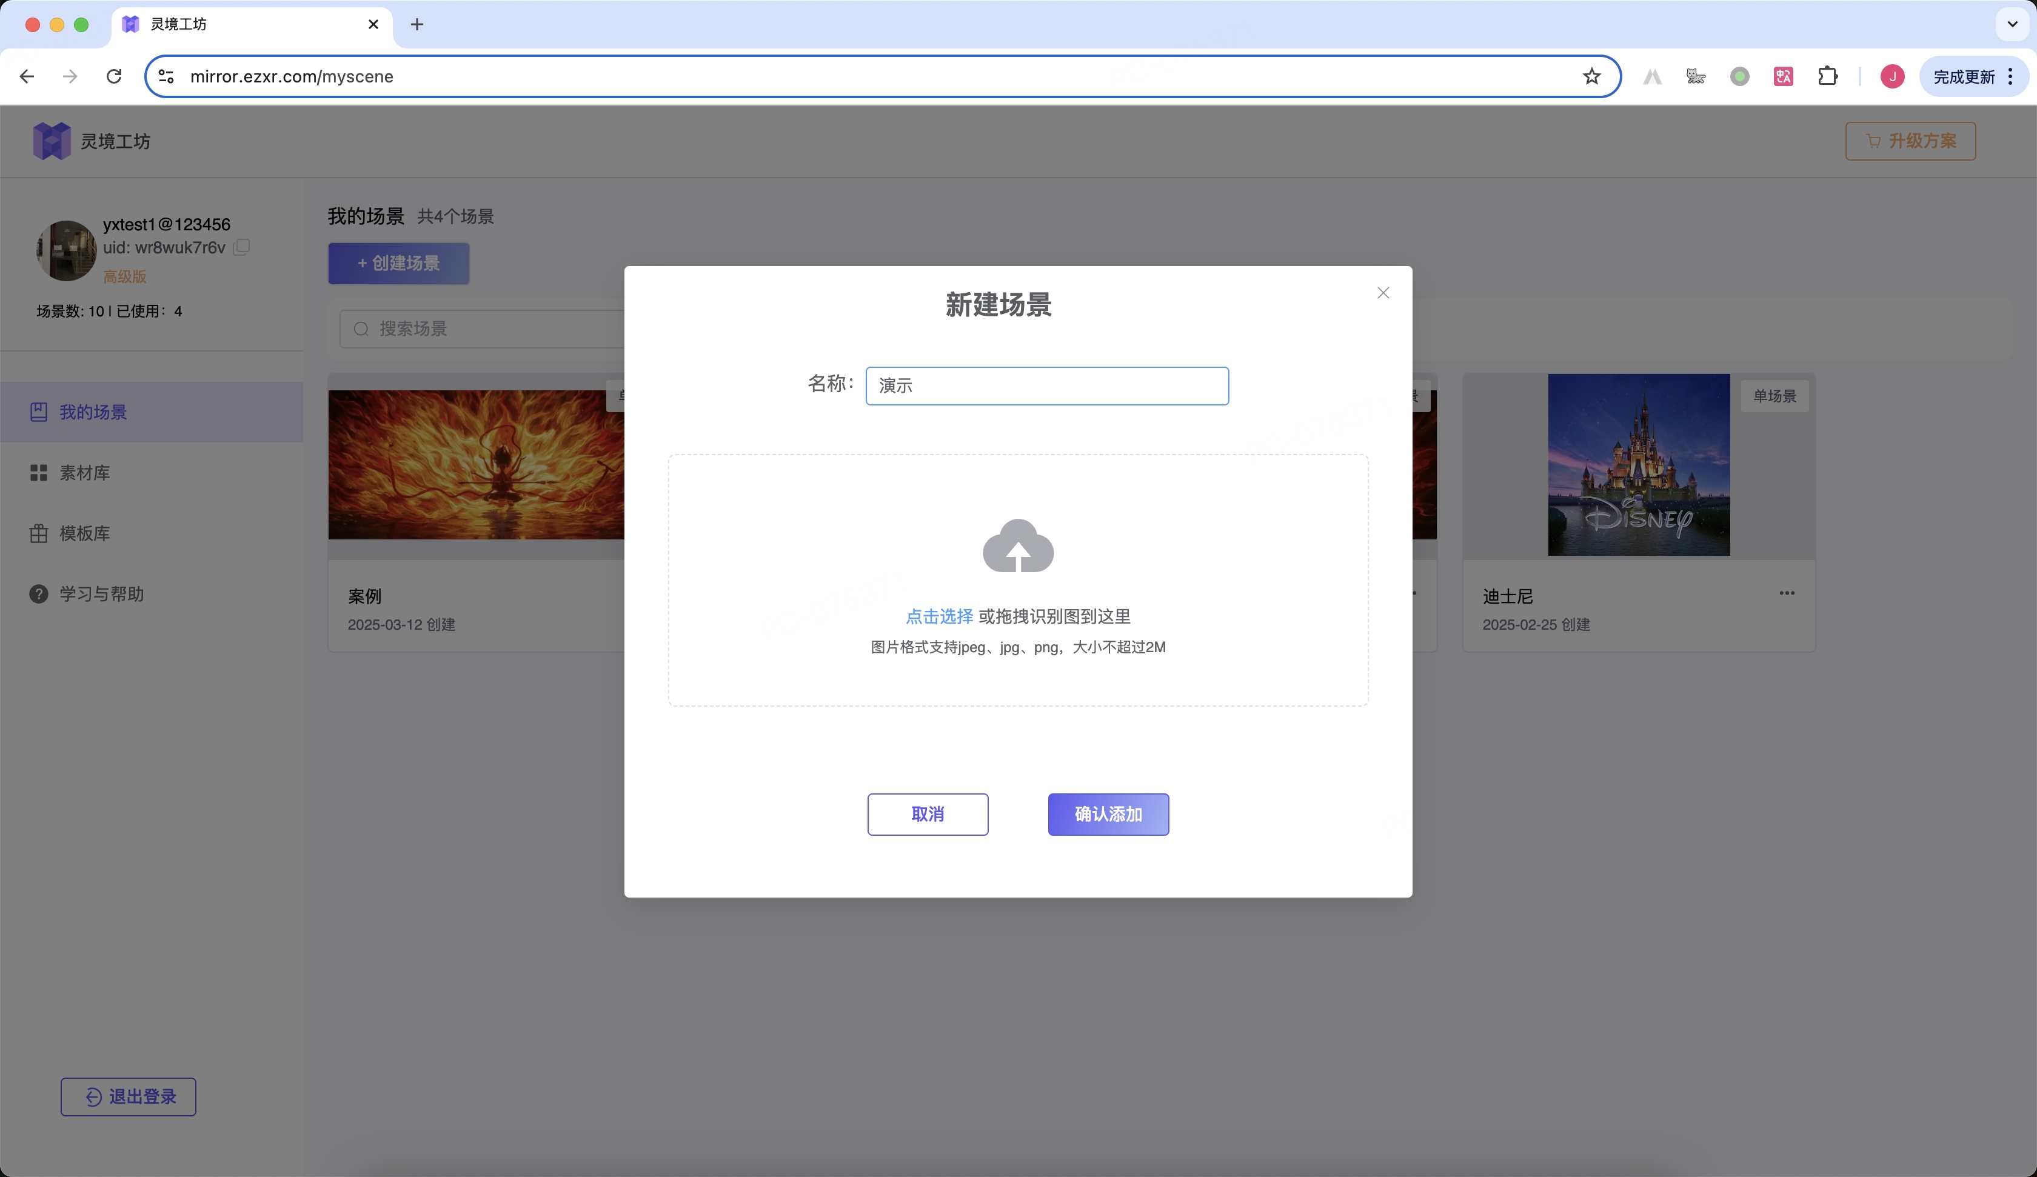Open the Extensions puzzle icon

[x=1828, y=76]
